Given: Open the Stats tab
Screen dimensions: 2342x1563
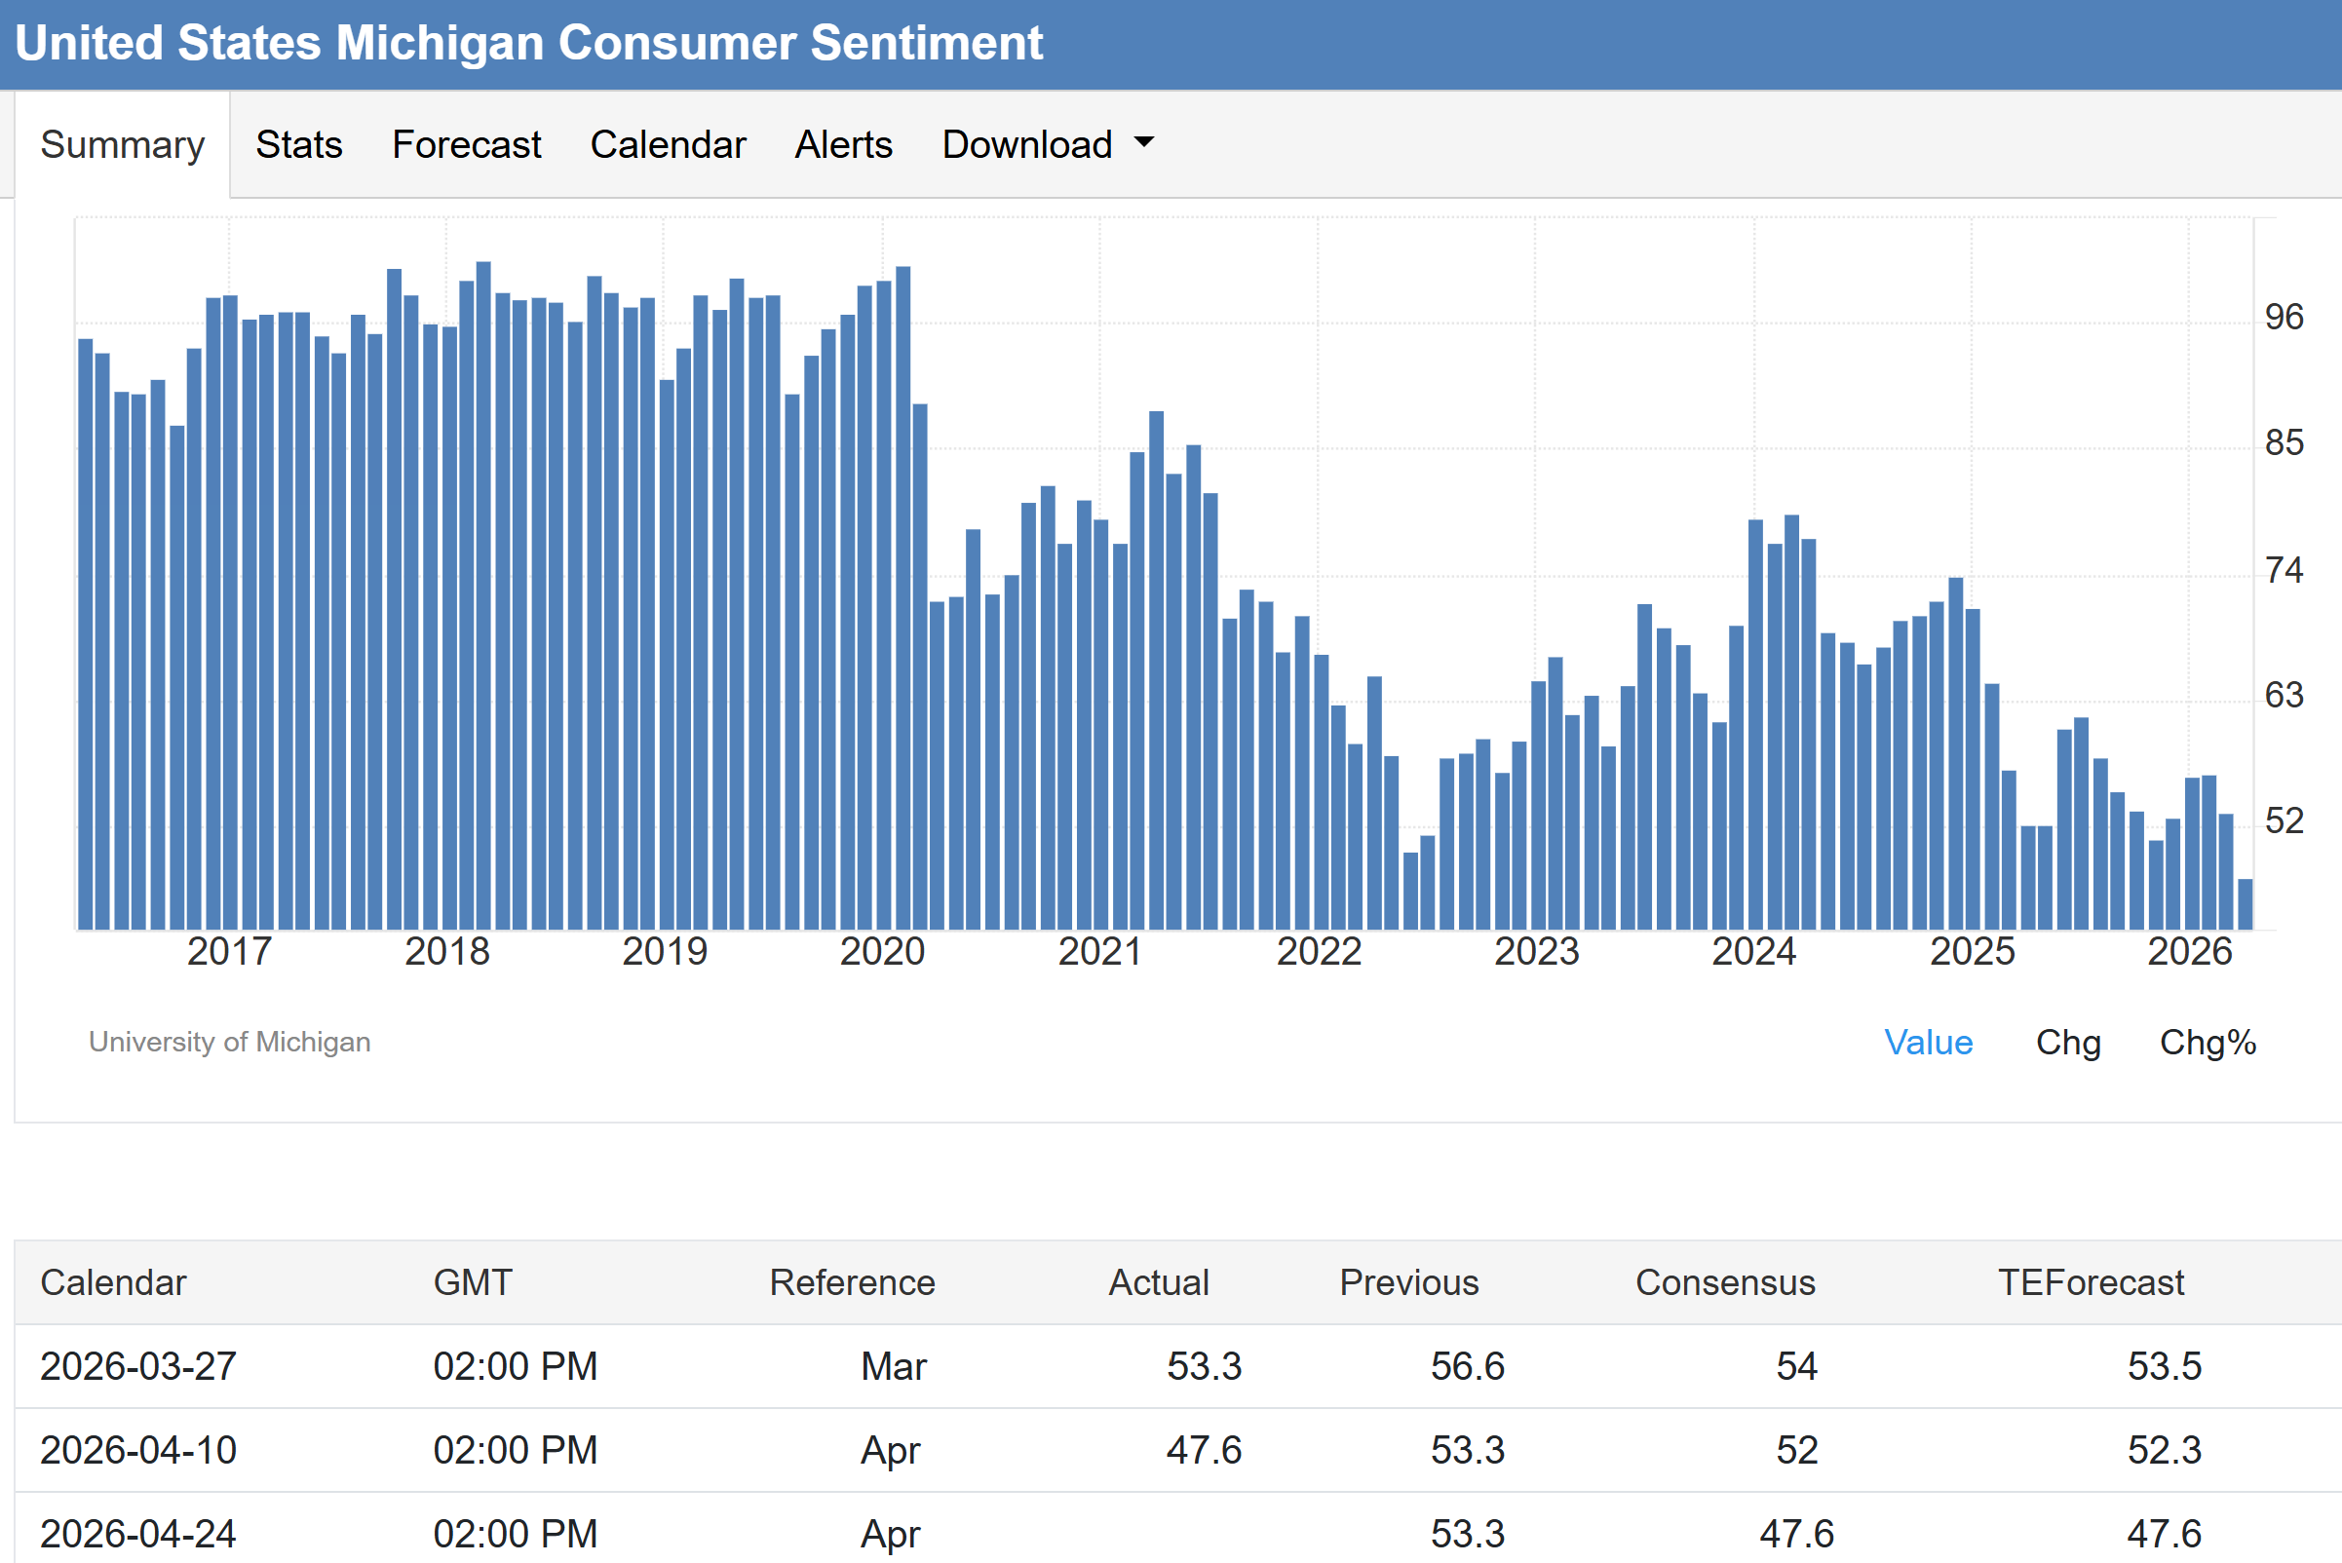Looking at the screenshot, I should (298, 144).
